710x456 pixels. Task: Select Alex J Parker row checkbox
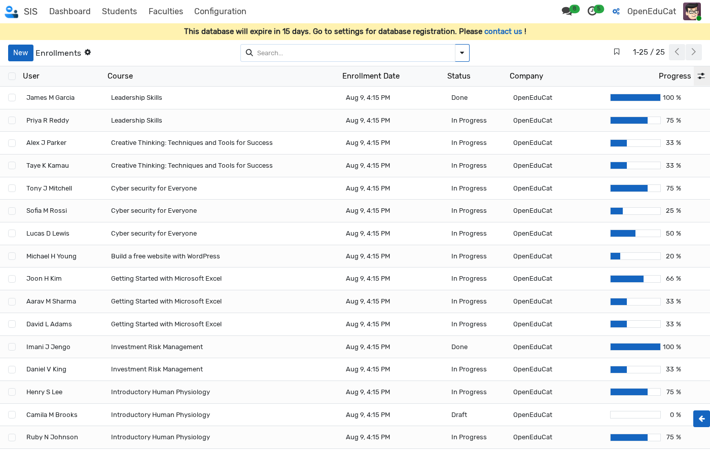[x=12, y=143]
